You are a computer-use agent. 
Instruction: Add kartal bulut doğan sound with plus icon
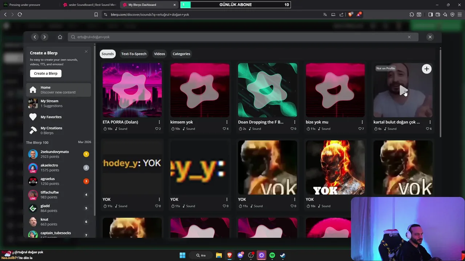426,69
